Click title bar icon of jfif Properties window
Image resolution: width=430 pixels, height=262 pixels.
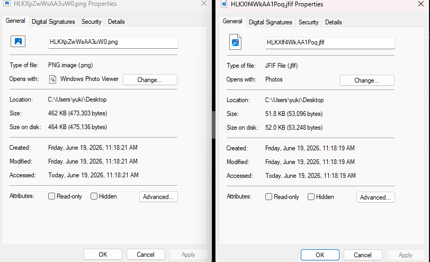pyautogui.click(x=225, y=4)
